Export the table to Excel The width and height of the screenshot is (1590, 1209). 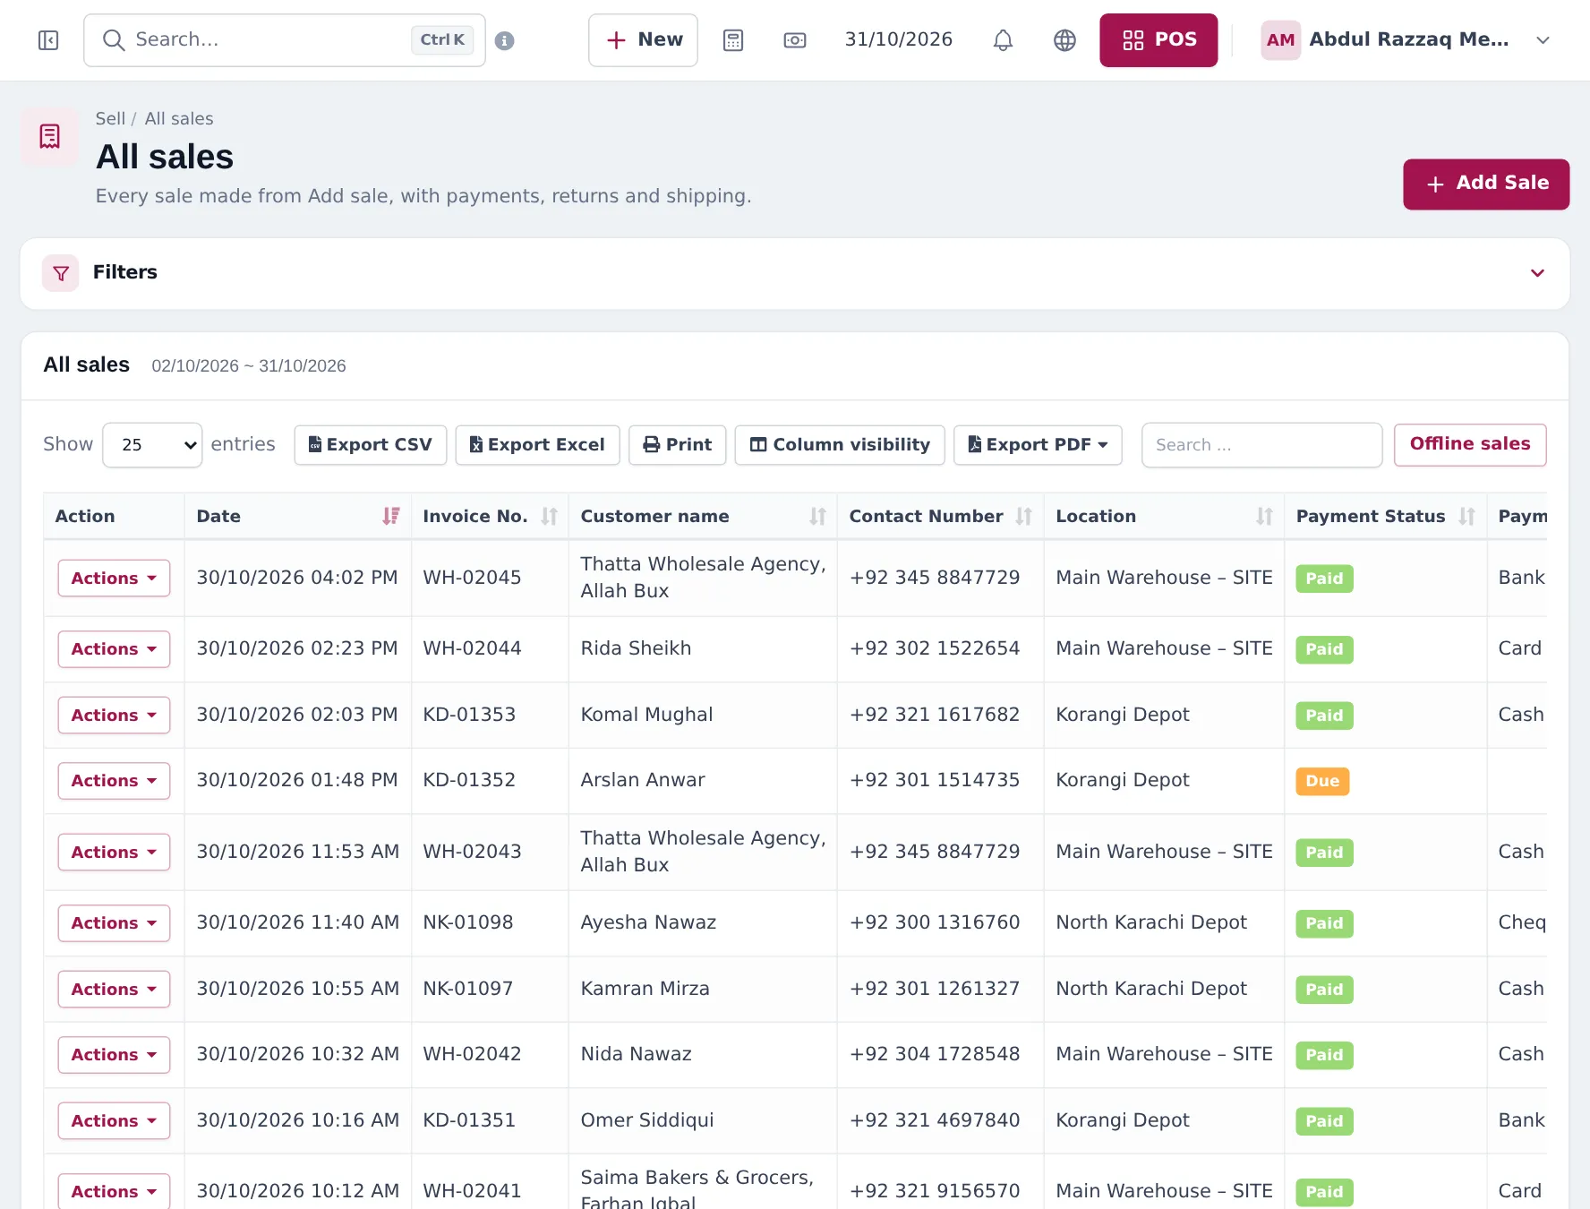point(537,445)
